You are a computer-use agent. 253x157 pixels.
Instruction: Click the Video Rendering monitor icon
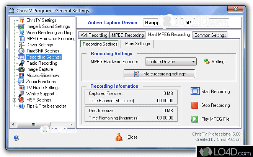21,33
